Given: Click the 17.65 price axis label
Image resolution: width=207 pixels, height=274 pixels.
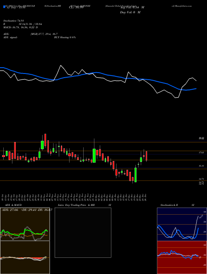Looking at the screenshot, I should point(201,152).
